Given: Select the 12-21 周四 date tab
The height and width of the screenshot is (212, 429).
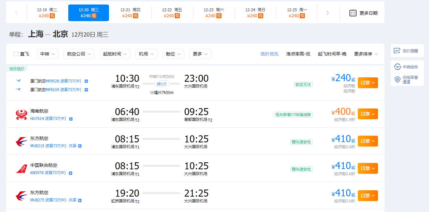Looking at the screenshot, I should [130, 13].
